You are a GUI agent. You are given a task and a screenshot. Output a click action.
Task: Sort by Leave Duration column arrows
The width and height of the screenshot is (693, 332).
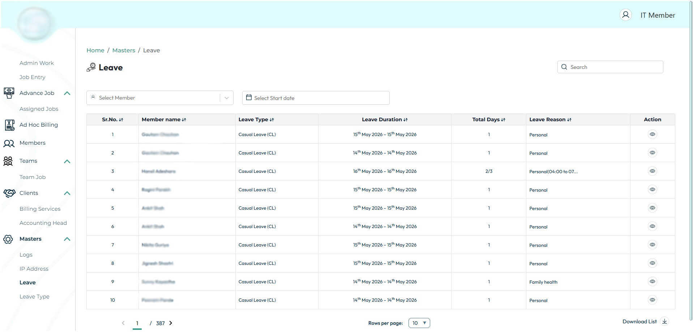tap(406, 120)
